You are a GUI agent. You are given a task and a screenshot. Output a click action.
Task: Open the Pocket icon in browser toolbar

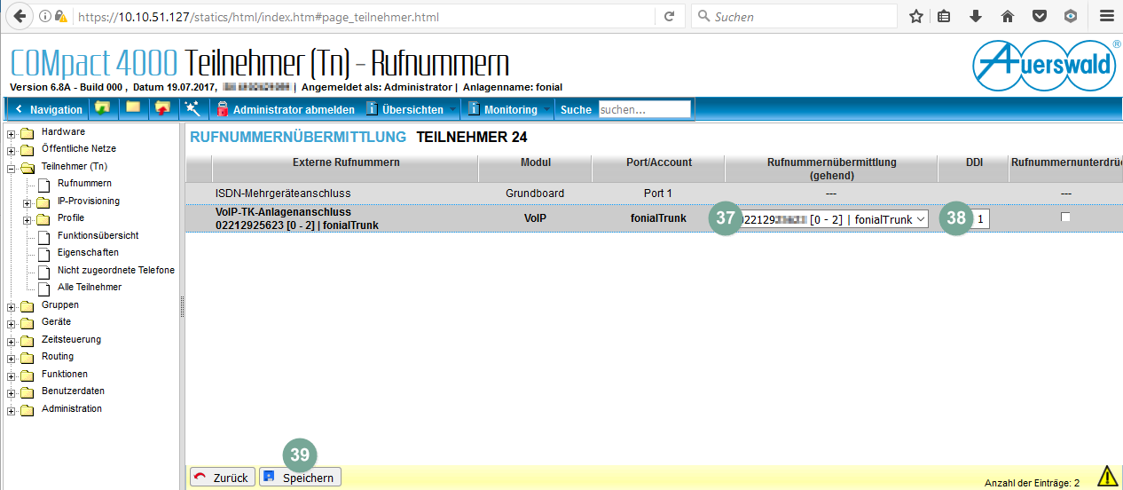click(x=1039, y=17)
